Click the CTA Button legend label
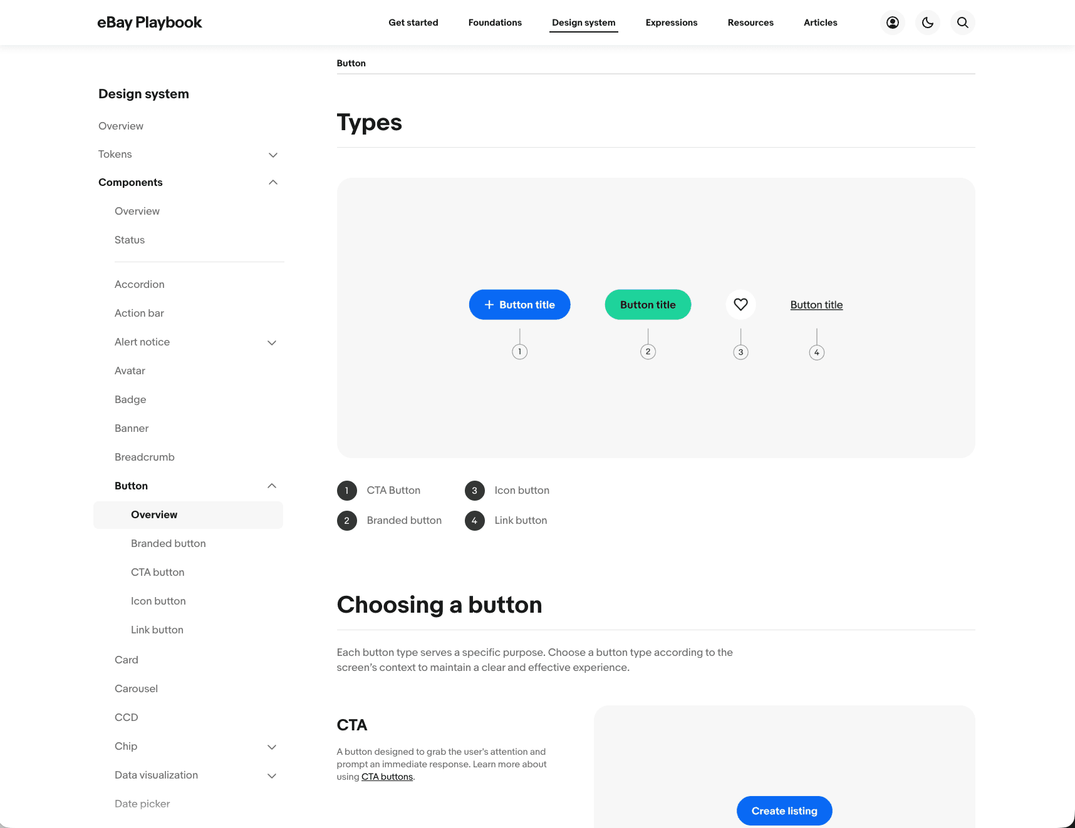Image resolution: width=1075 pixels, height=828 pixels. tap(393, 490)
